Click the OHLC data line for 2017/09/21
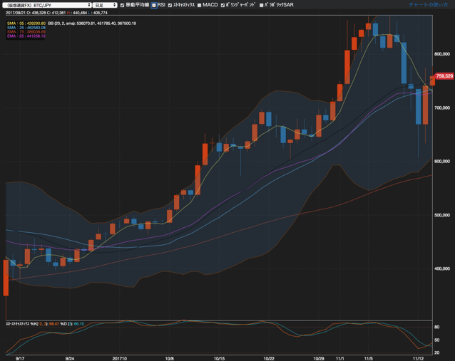Screen dimensions: 455x361 (x=56, y=13)
